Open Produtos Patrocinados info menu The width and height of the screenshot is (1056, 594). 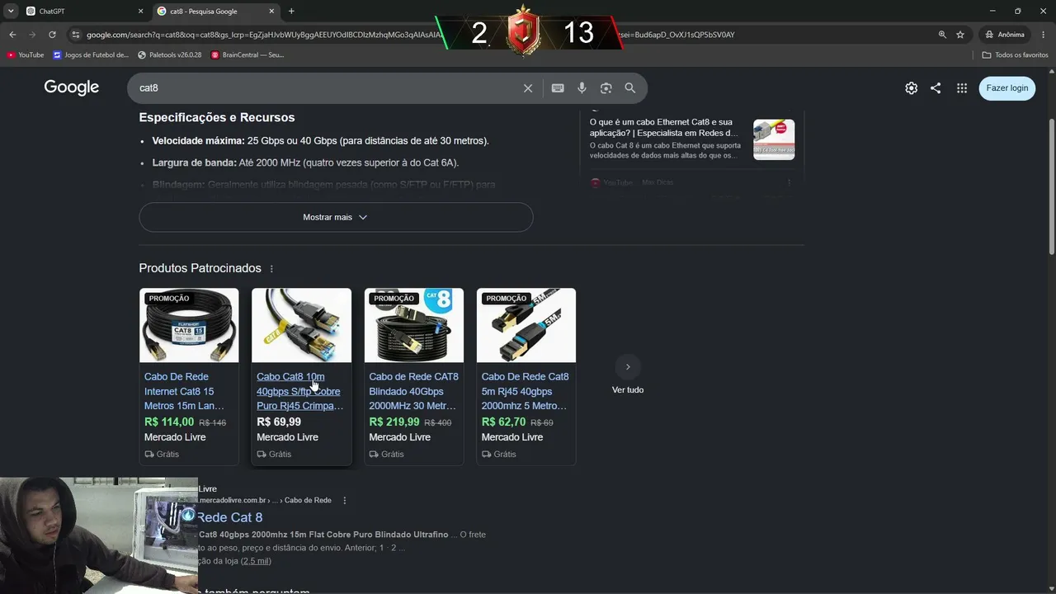point(271,269)
